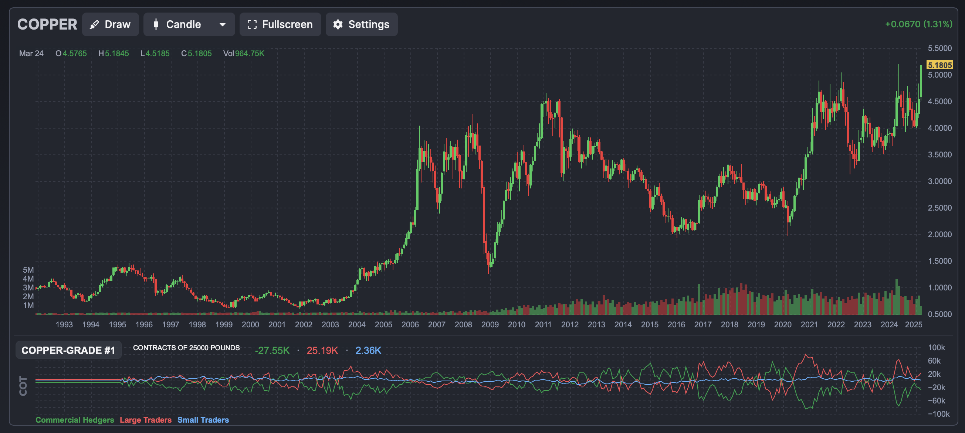Open the Candle chart style selector
Image resolution: width=965 pixels, height=433 pixels.
[x=183, y=25]
